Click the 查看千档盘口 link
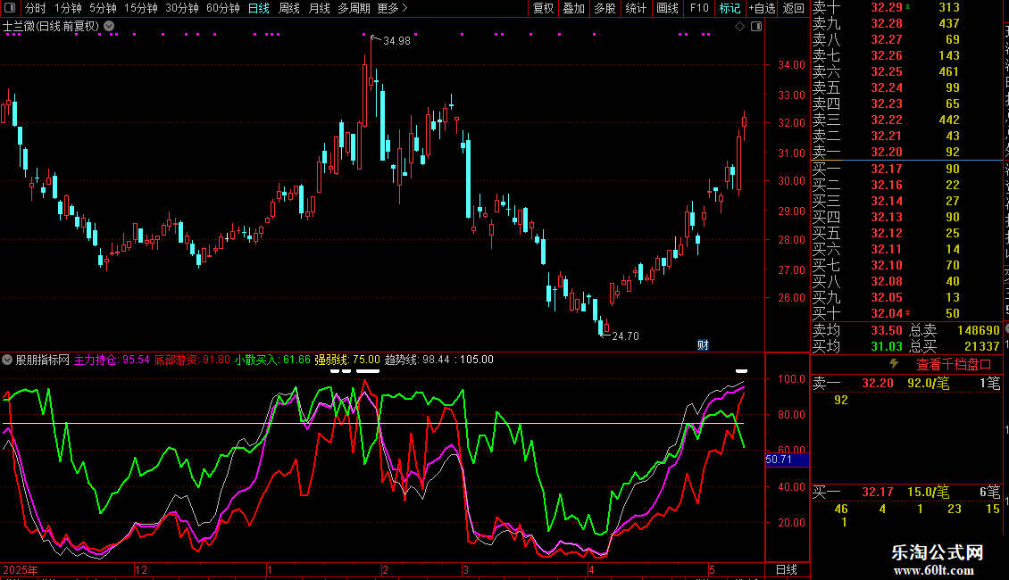 (954, 365)
